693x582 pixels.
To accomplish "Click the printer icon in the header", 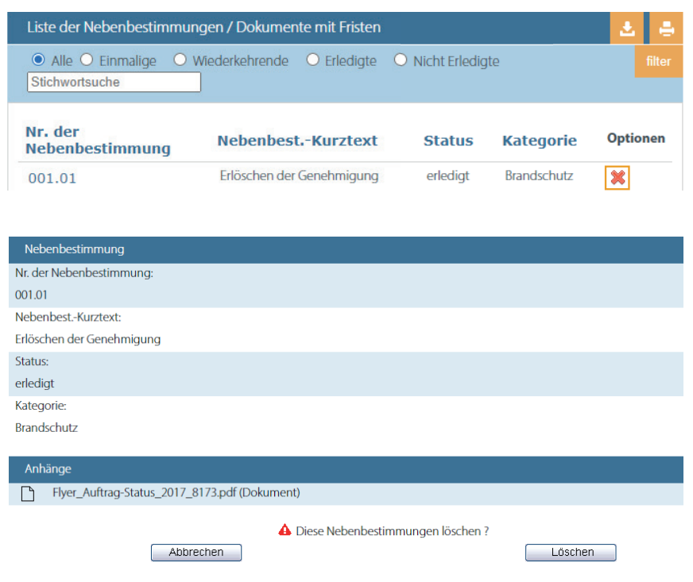I will point(666,29).
